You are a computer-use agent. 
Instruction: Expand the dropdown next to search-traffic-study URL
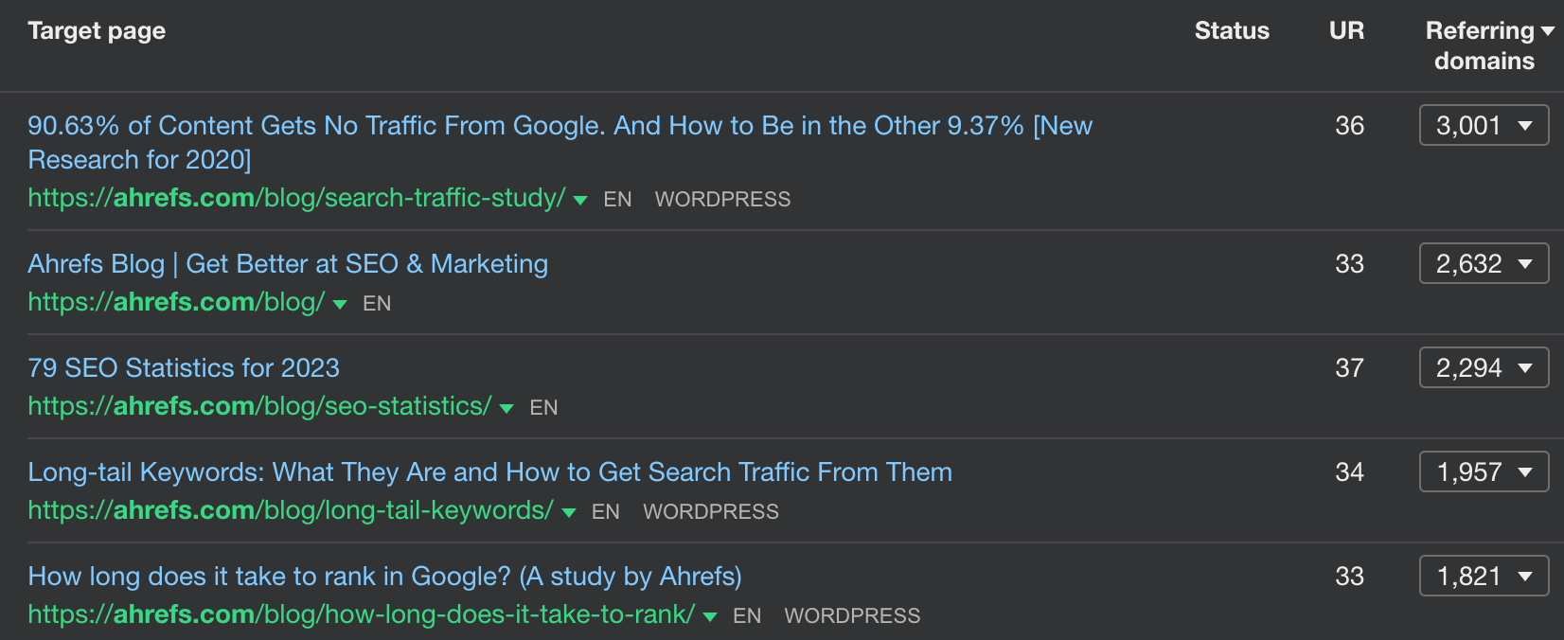580,200
